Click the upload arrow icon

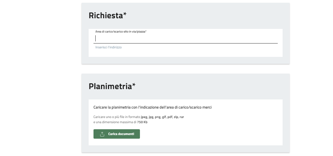(x=102, y=134)
